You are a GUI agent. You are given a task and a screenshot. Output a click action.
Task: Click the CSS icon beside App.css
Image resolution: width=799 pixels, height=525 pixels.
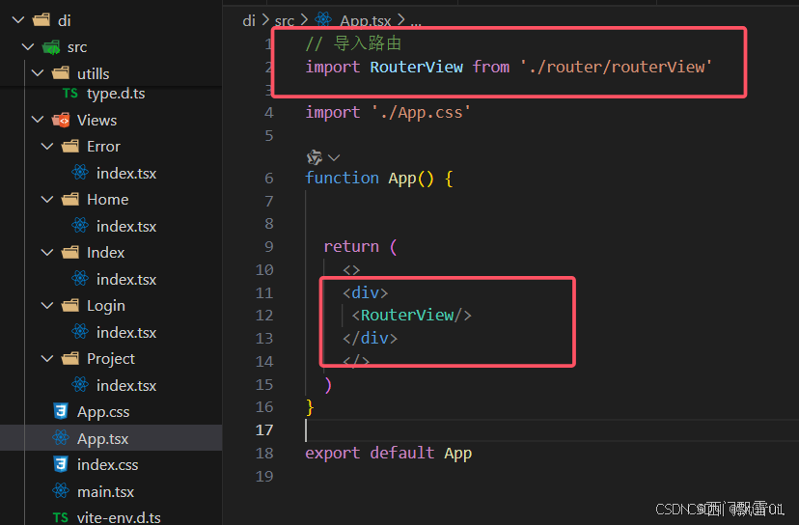coord(61,411)
